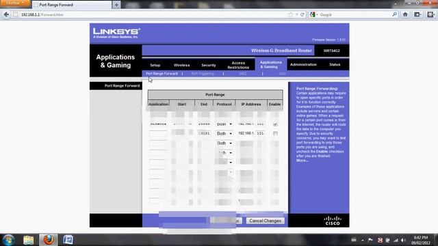The width and height of the screenshot is (438, 246).
Task: Open the Setup tab
Action: (x=155, y=65)
